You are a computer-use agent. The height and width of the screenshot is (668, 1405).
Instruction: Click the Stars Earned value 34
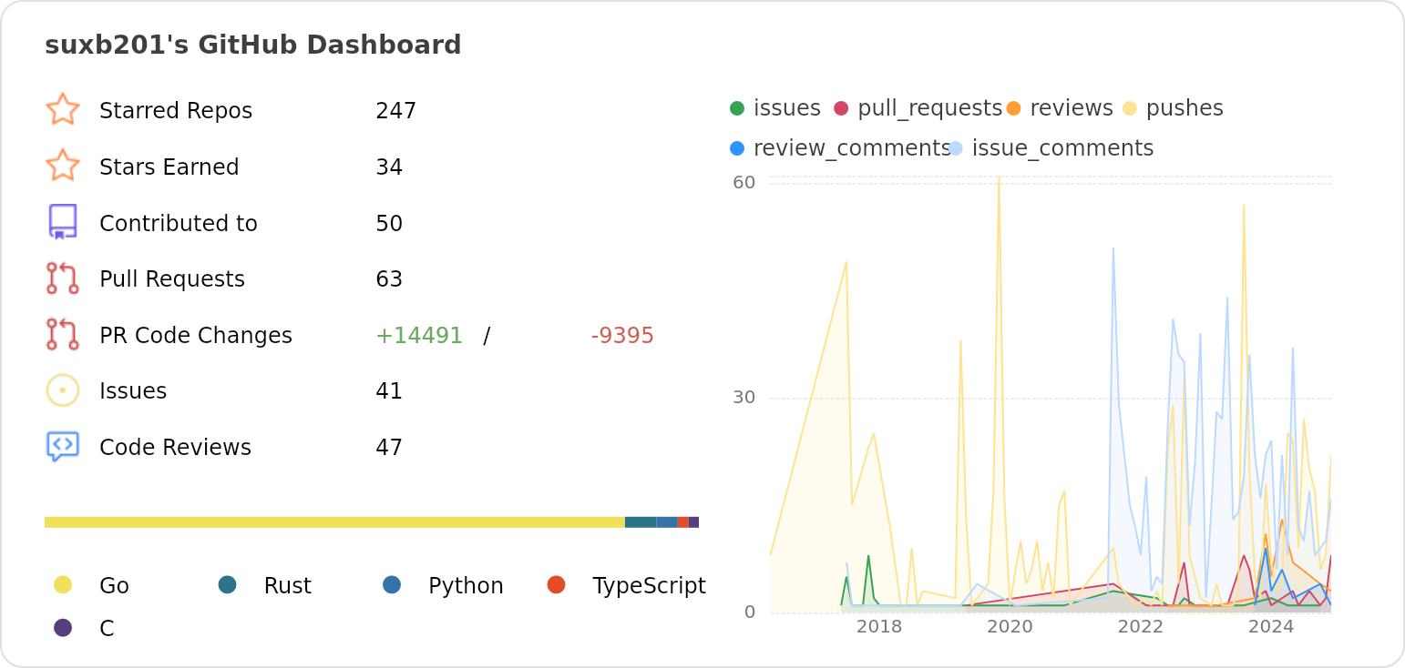(x=389, y=167)
